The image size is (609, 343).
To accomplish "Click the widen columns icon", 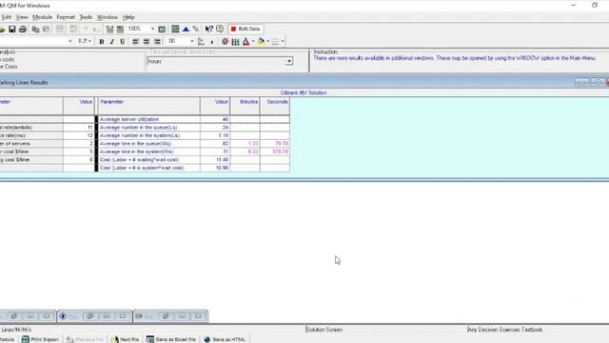I will 120,30.
